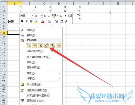
Task: Click the Bold button in mini toolbar
Action: click(x=22, y=21)
